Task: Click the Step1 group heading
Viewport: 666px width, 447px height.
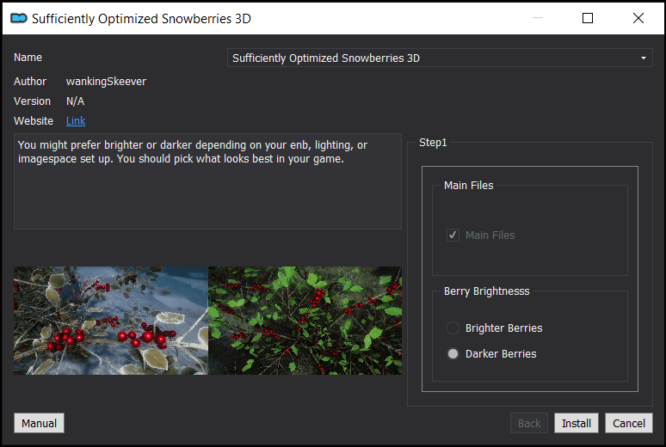Action: tap(433, 142)
